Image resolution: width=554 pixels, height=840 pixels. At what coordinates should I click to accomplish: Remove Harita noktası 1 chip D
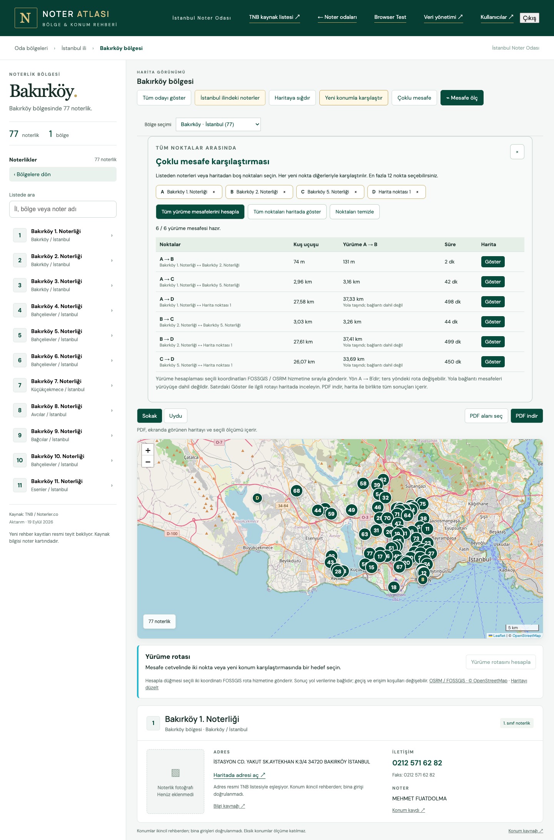point(417,192)
